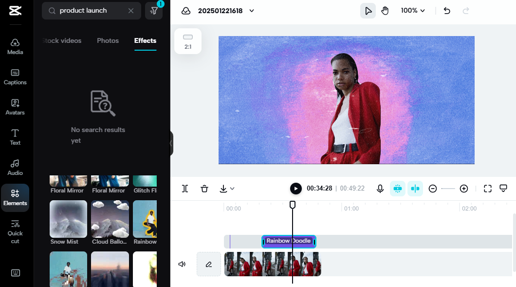The height and width of the screenshot is (287, 516).
Task: Switch to the Stock videos tab
Action: pos(62,40)
